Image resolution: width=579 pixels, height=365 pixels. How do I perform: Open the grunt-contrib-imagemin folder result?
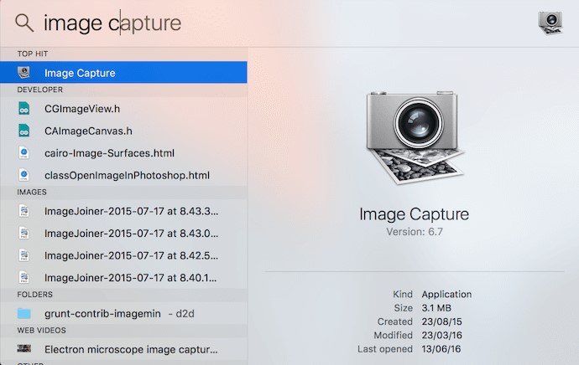tap(123, 313)
